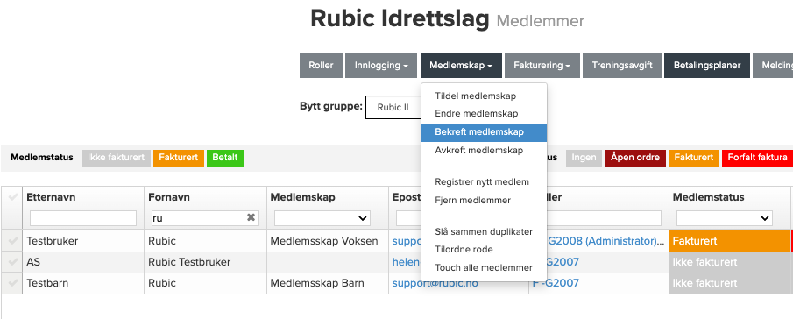This screenshot has height=319, width=793.
Task: Select the Testbarn row checkmark
Action: click(12, 283)
